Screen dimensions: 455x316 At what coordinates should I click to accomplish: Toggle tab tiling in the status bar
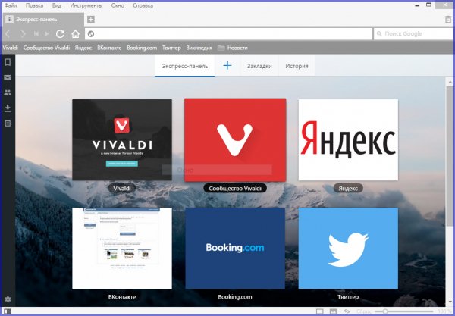(320, 311)
